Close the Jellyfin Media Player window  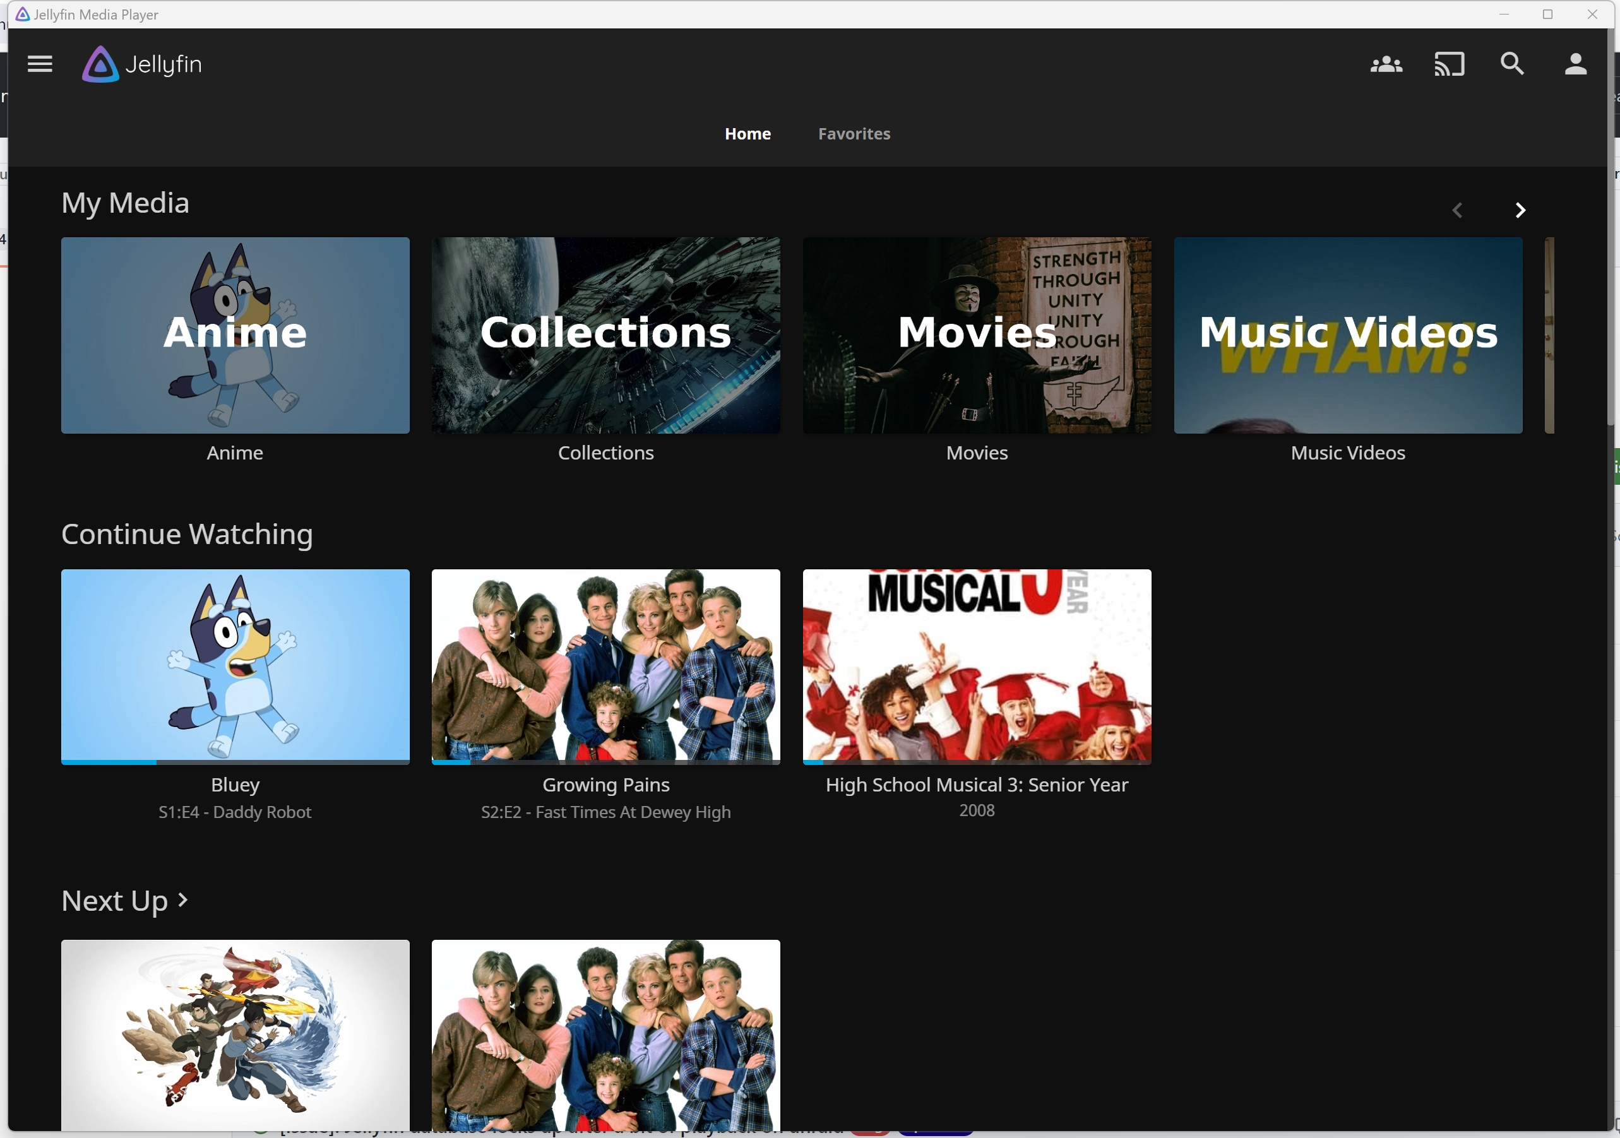pyautogui.click(x=1592, y=14)
